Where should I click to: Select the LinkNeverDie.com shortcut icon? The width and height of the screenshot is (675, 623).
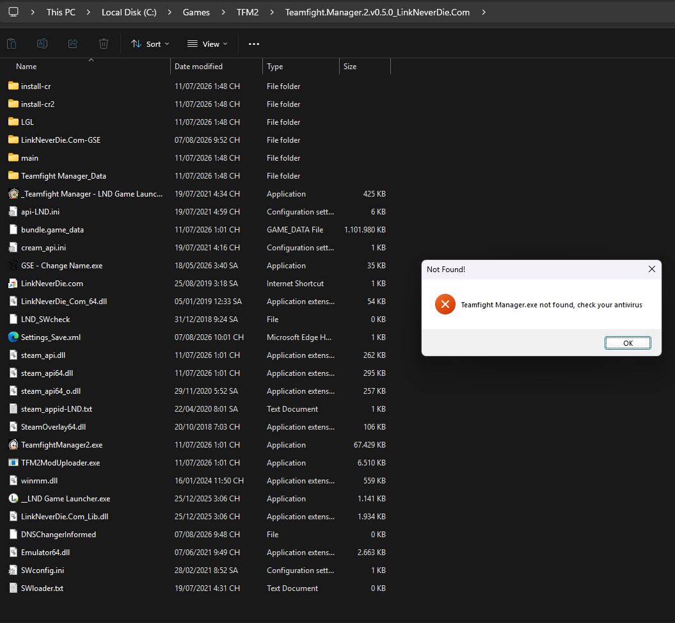[x=13, y=284]
